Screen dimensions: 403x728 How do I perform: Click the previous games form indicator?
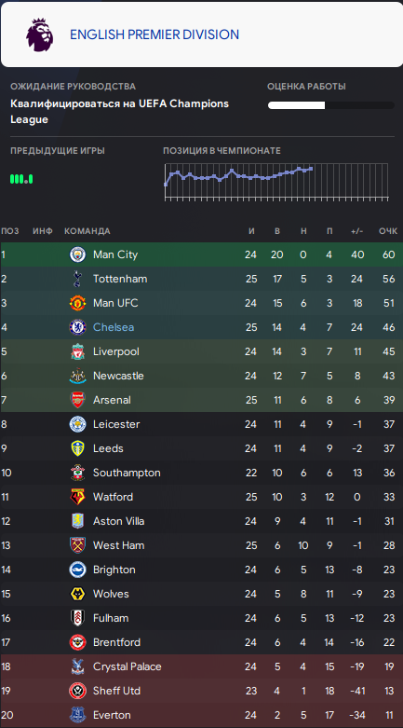[21, 179]
